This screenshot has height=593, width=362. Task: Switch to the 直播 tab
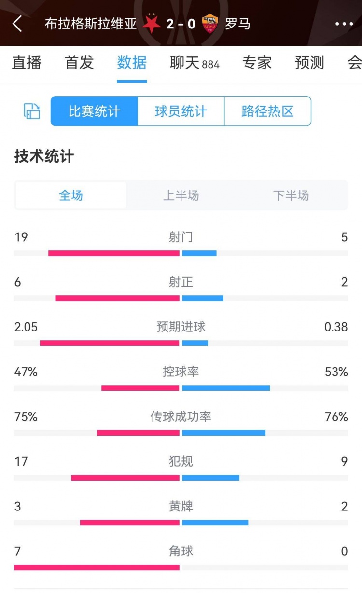[x=27, y=63]
